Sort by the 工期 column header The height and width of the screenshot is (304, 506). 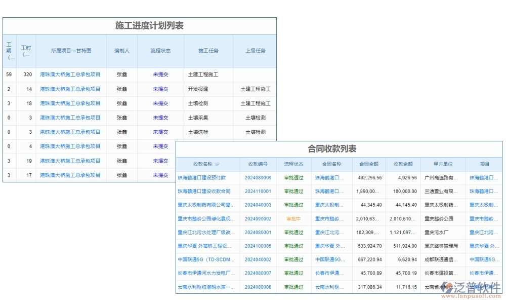[9, 51]
